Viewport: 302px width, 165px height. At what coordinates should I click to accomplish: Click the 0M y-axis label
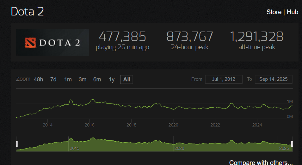point(290,116)
